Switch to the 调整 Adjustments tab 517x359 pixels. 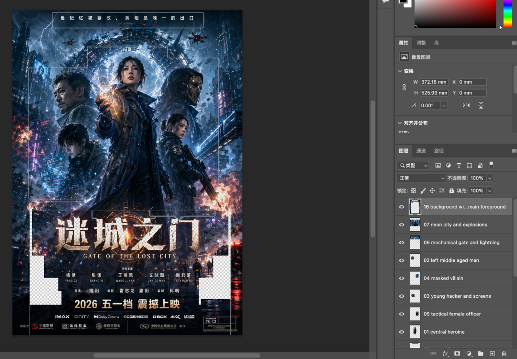click(x=420, y=43)
